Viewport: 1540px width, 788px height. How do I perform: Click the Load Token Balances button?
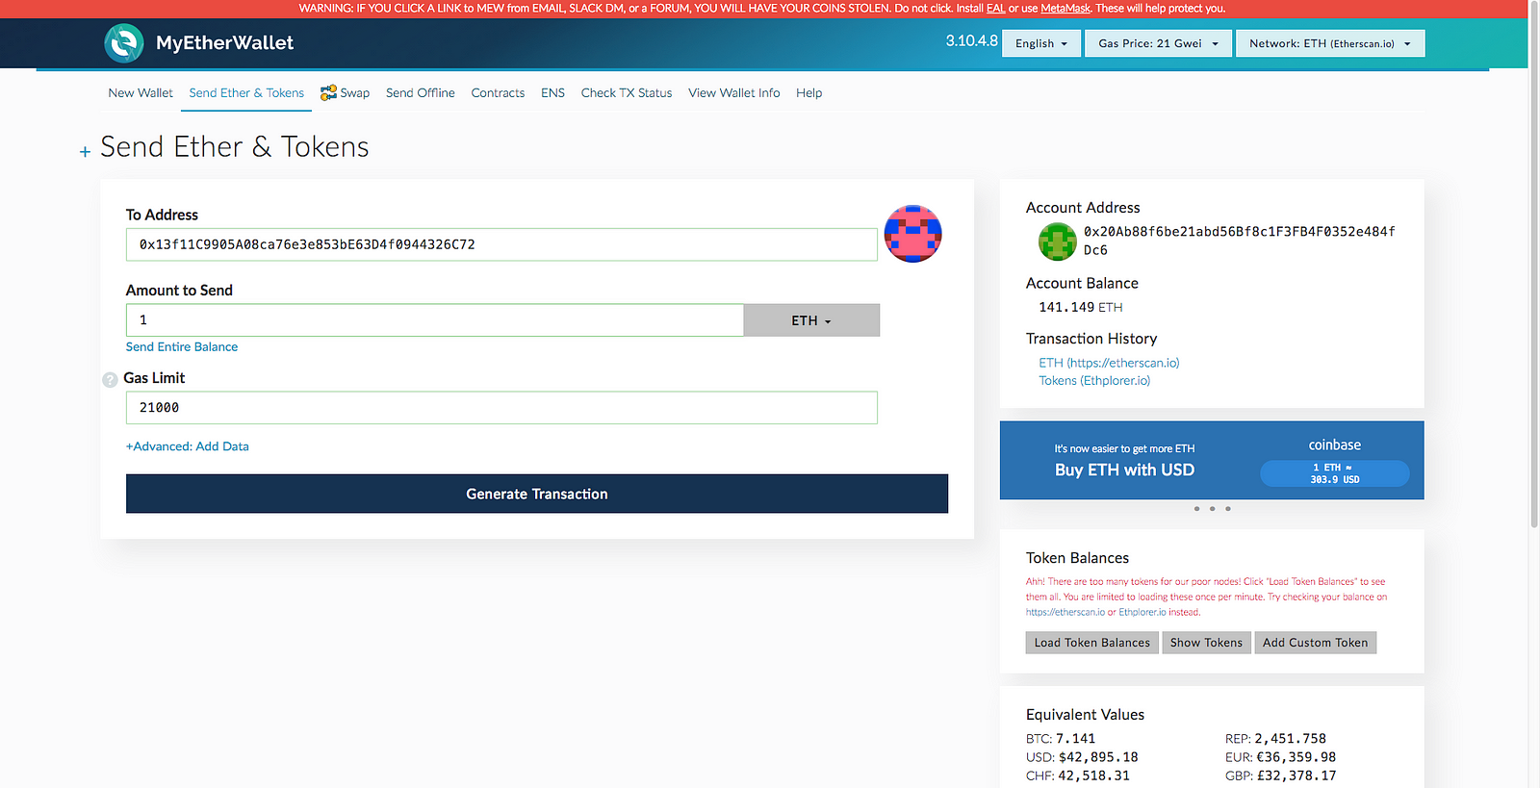[1092, 643]
